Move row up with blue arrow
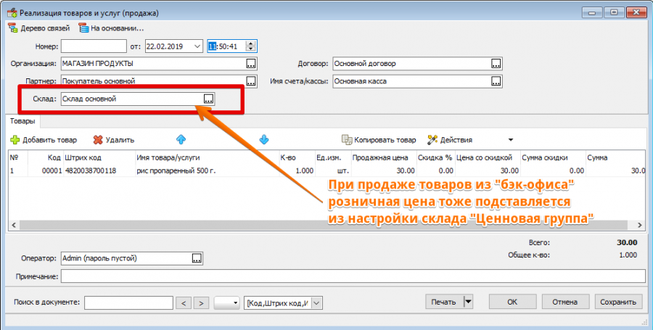The height and width of the screenshot is (330, 653). (x=181, y=139)
